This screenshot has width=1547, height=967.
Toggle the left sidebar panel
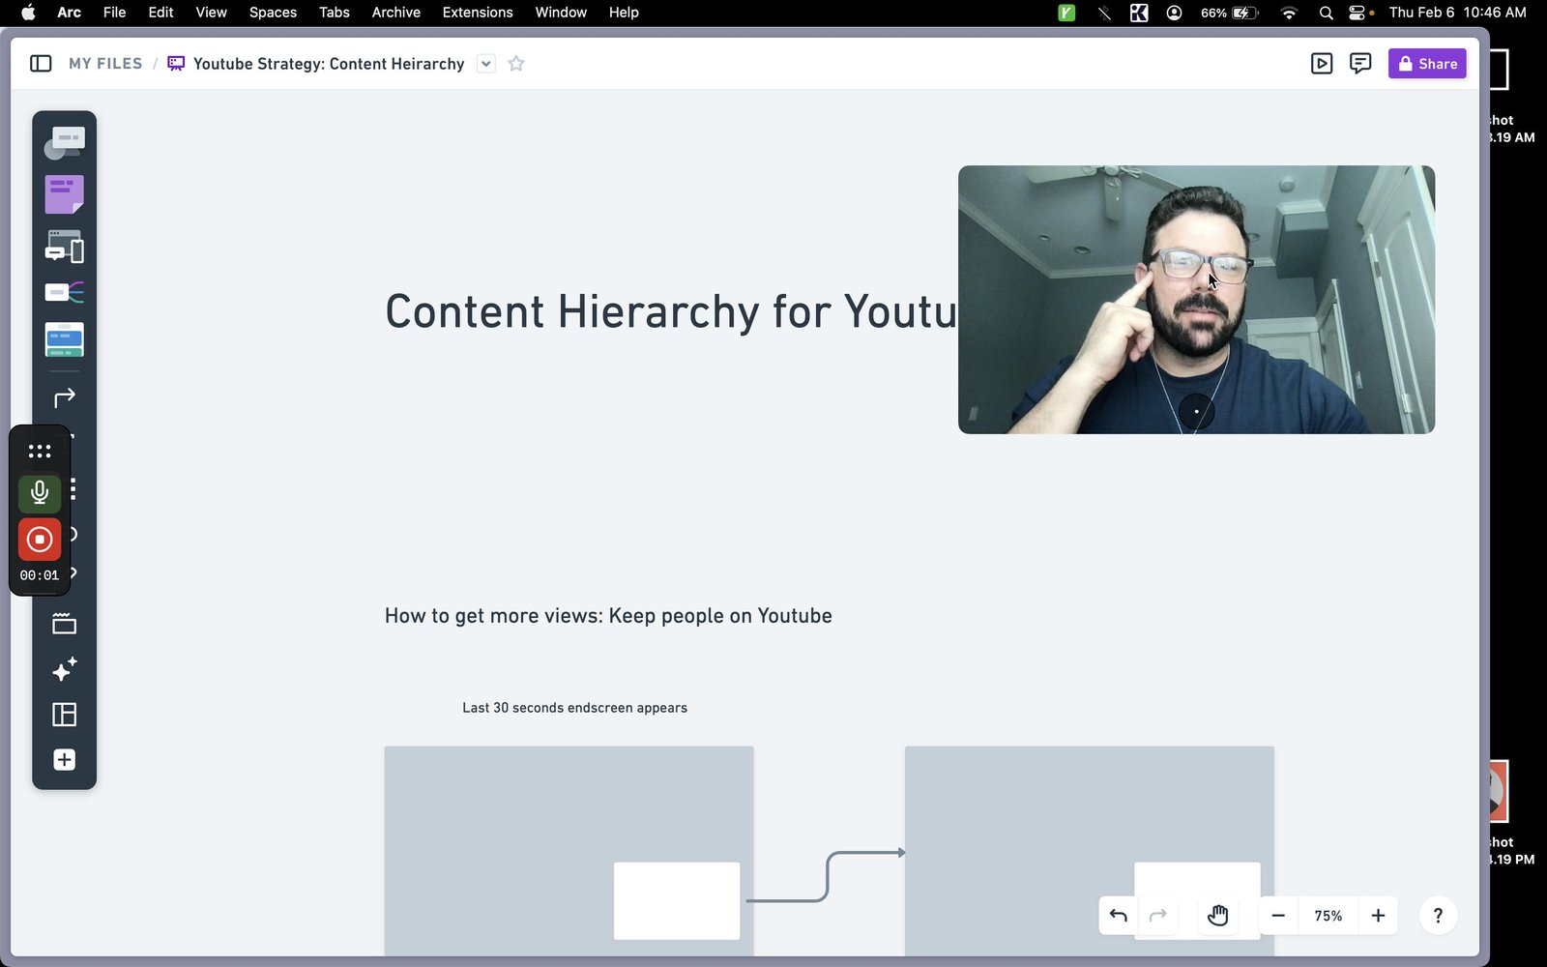[41, 64]
